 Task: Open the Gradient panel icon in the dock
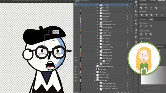coord(136,29)
